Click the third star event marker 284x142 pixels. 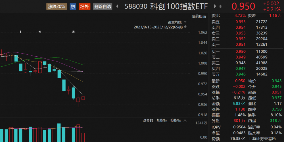pos(73,32)
